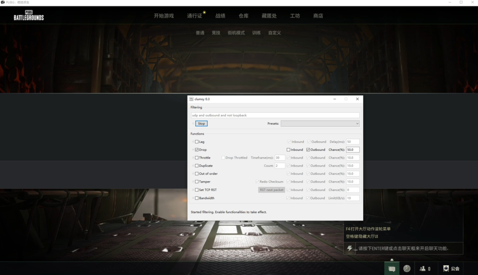Select the 自定义 game mode
The height and width of the screenshot is (275, 478).
coord(274,33)
